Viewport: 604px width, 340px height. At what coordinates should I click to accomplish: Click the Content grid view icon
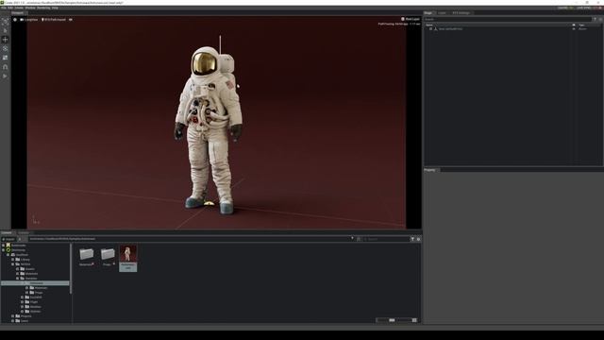tap(359, 239)
